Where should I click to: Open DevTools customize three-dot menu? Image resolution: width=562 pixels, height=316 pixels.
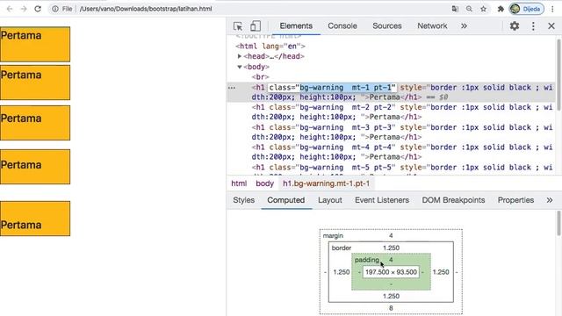point(533,25)
